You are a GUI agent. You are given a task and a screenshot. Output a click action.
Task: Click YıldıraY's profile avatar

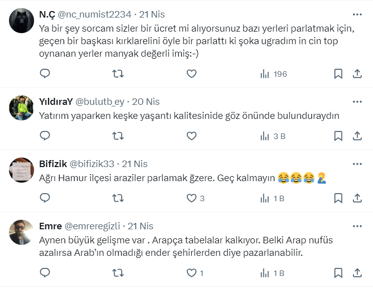(22, 107)
